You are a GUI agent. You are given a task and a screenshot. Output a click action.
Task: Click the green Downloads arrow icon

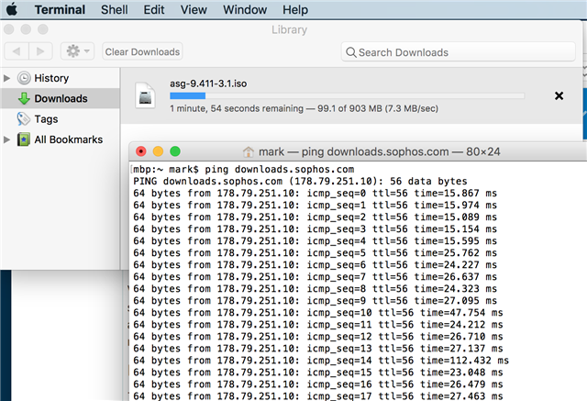24,98
